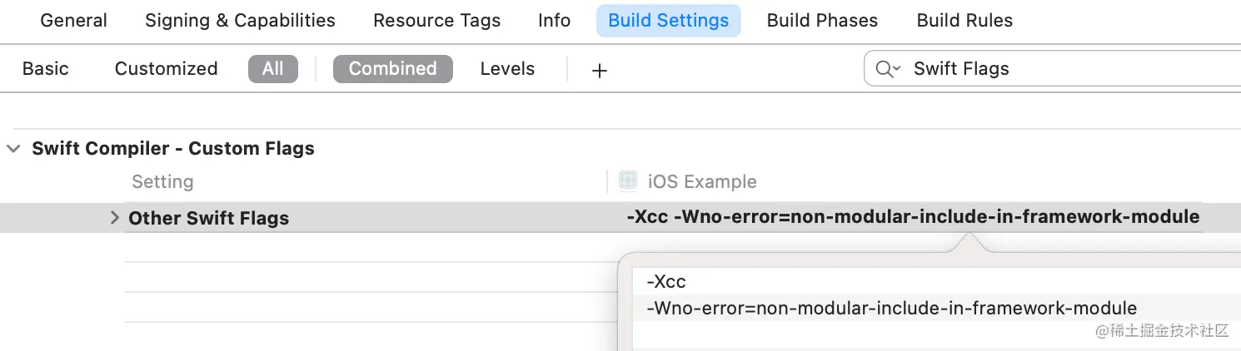The width and height of the screenshot is (1241, 351).
Task: Toggle the All settings filter
Action: click(272, 69)
